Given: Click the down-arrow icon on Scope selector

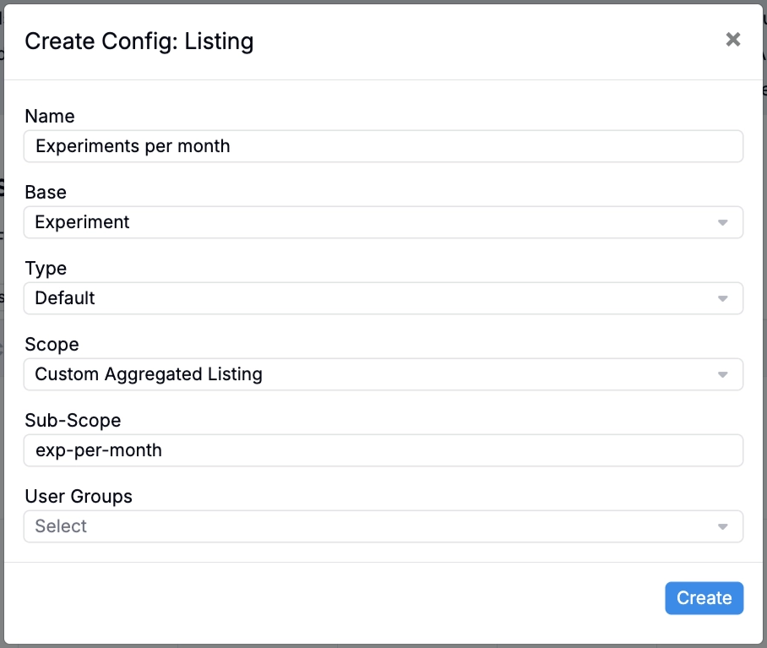Looking at the screenshot, I should [x=722, y=375].
